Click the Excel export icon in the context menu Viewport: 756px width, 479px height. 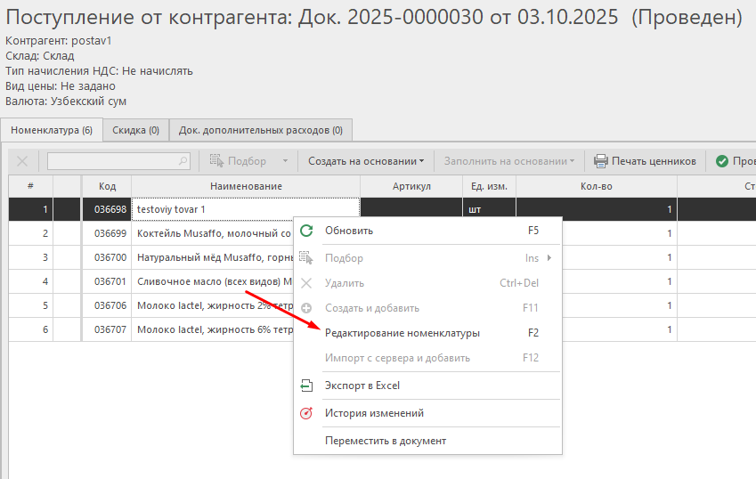click(x=306, y=386)
